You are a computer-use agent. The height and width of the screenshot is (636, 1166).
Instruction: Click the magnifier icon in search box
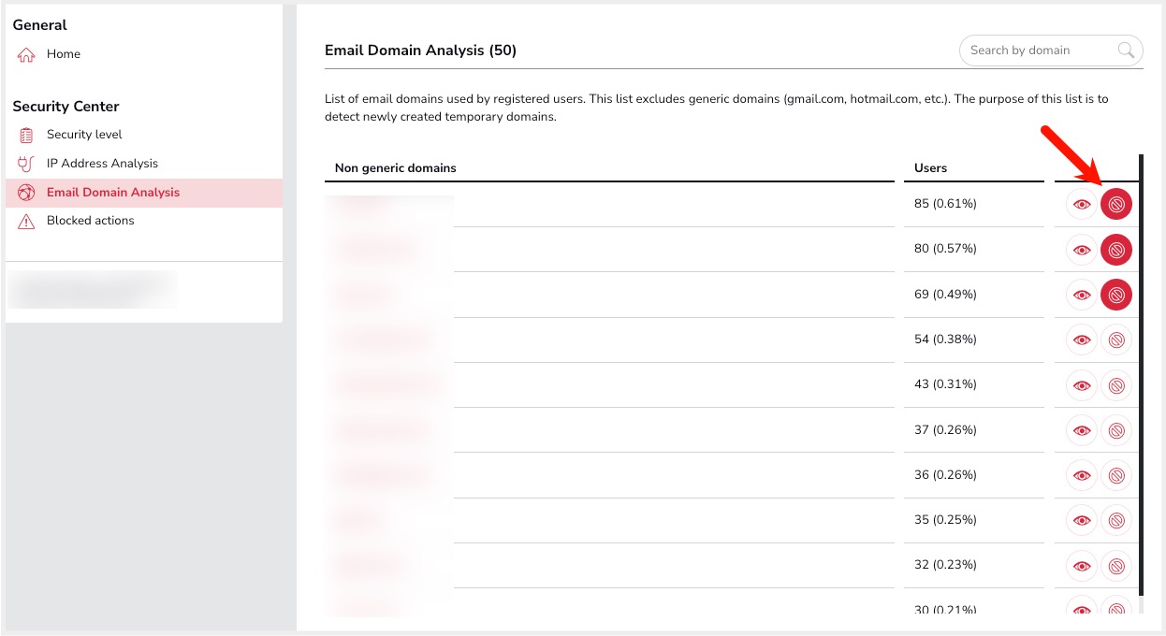(x=1127, y=51)
